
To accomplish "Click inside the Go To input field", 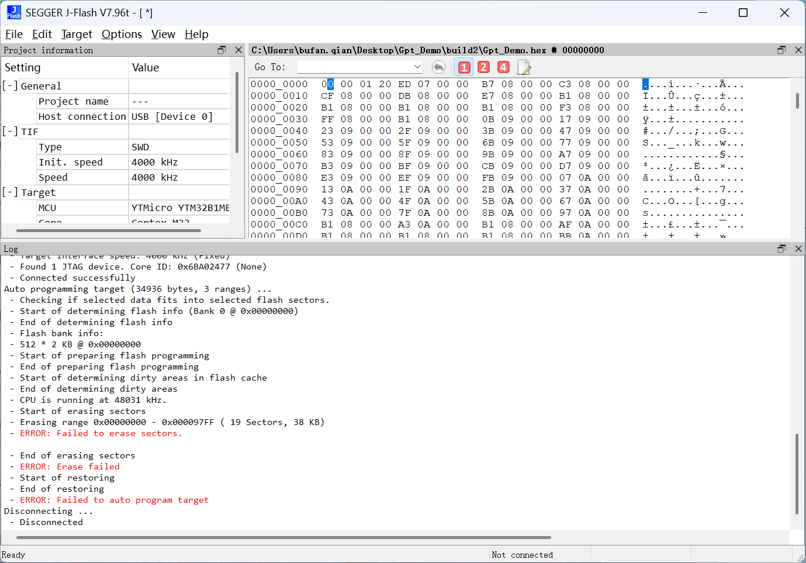I will point(355,67).
